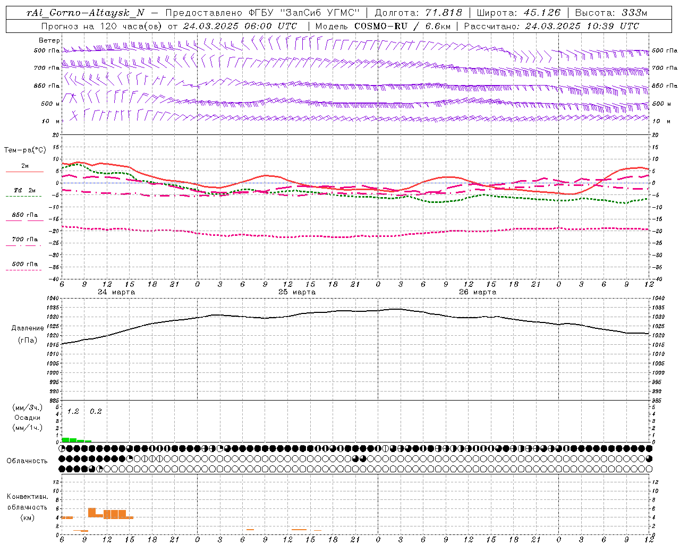The width and height of the screenshot is (680, 544).
Task: Click the 985 label on left pressure axis
Action: (54, 401)
